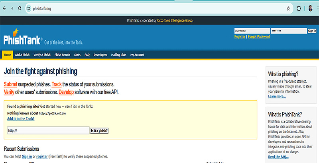Click the password field
This screenshot has width=319, height=163.
tap(289, 31)
